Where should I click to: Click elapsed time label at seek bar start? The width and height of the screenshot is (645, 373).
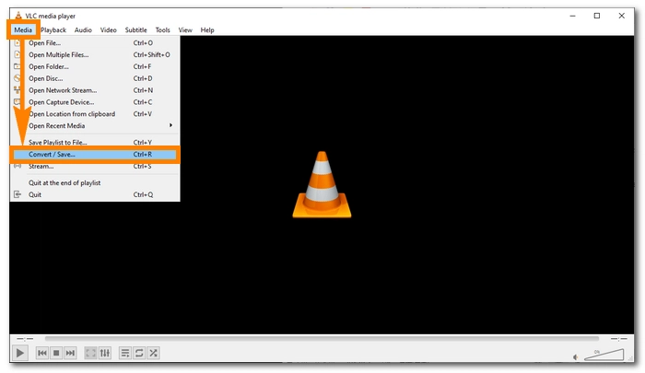pos(25,338)
